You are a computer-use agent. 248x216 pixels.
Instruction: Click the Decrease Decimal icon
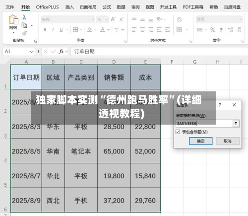(239, 30)
